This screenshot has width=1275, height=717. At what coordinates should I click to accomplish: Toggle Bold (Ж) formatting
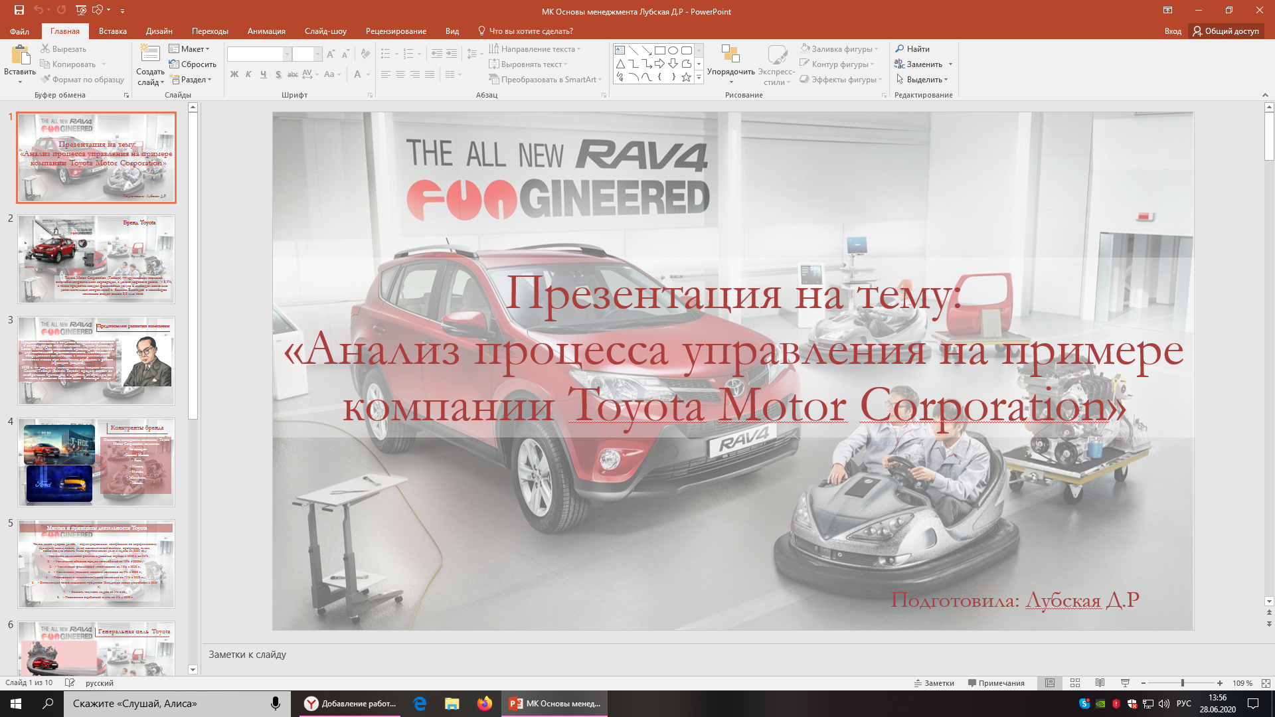234,74
